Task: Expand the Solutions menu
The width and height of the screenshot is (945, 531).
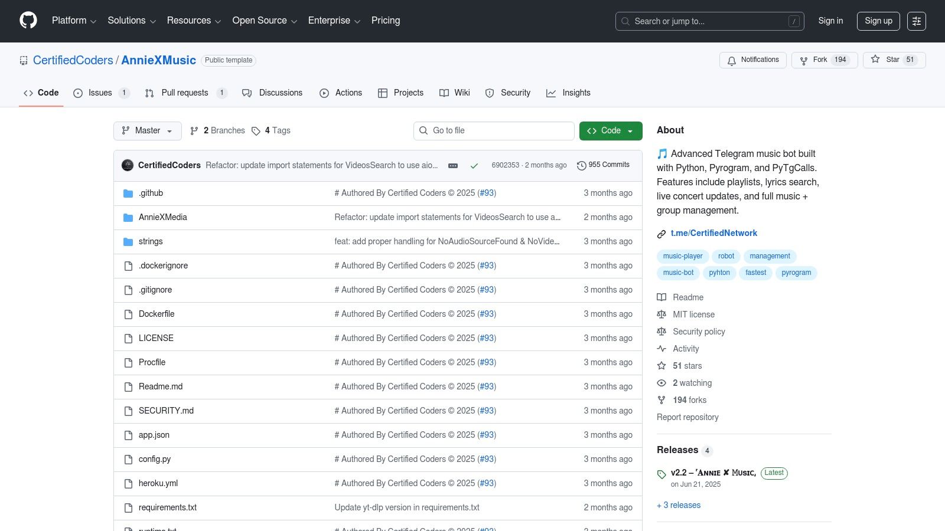Action: pos(132,21)
